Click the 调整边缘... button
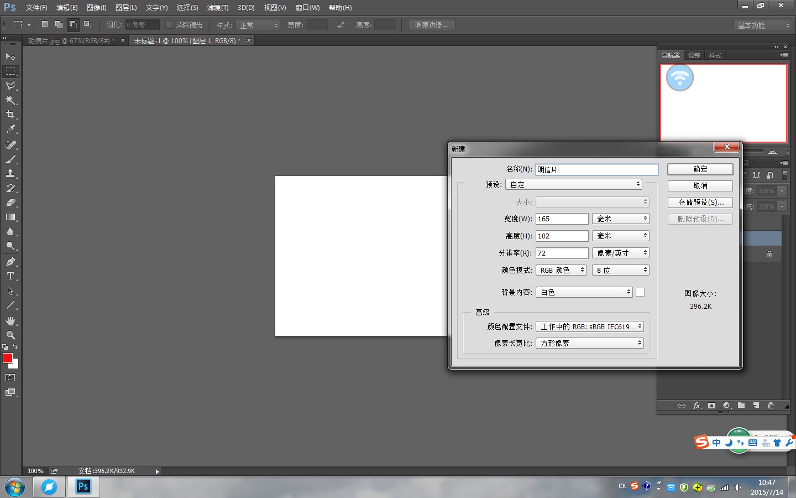 click(431, 25)
